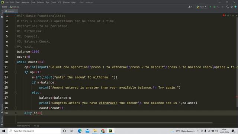Open the Project tool window sidebar button
Viewport: 238px width, 134px height.
(2, 14)
